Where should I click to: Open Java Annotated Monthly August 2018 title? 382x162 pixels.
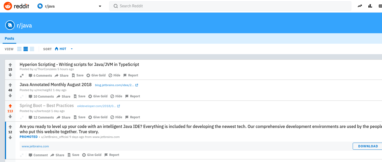56,85
